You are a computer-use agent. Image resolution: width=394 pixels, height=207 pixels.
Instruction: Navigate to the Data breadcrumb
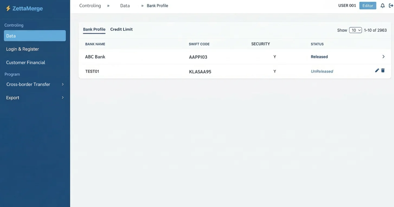point(125,5)
